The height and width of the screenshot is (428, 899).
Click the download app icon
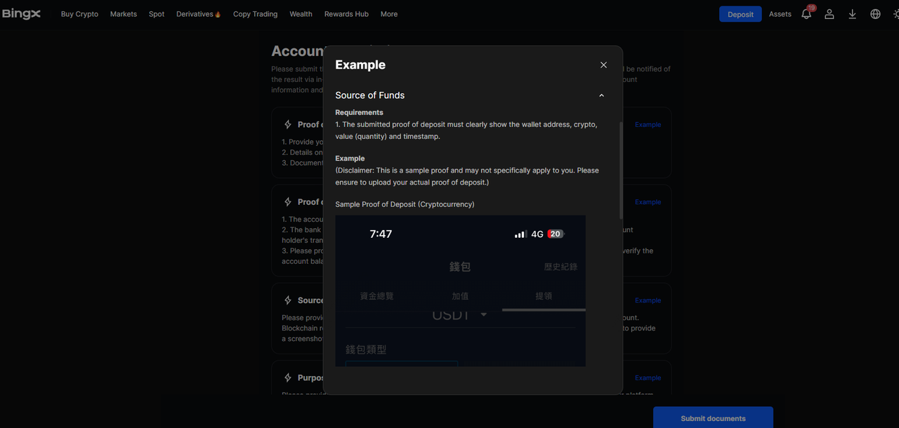(x=852, y=14)
